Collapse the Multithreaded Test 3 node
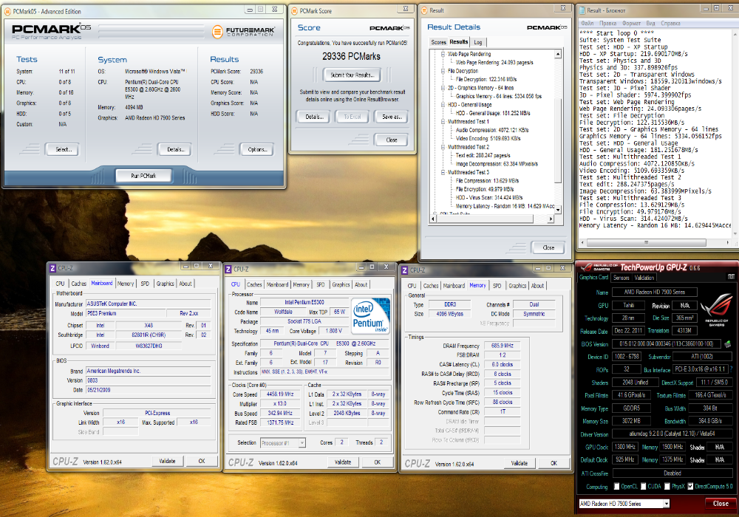739x517 pixels. coord(443,172)
